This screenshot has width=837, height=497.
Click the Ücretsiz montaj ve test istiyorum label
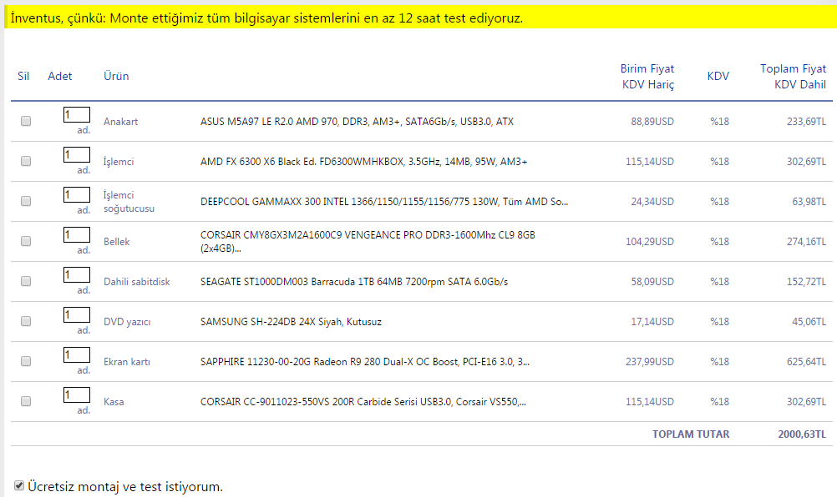[125, 486]
